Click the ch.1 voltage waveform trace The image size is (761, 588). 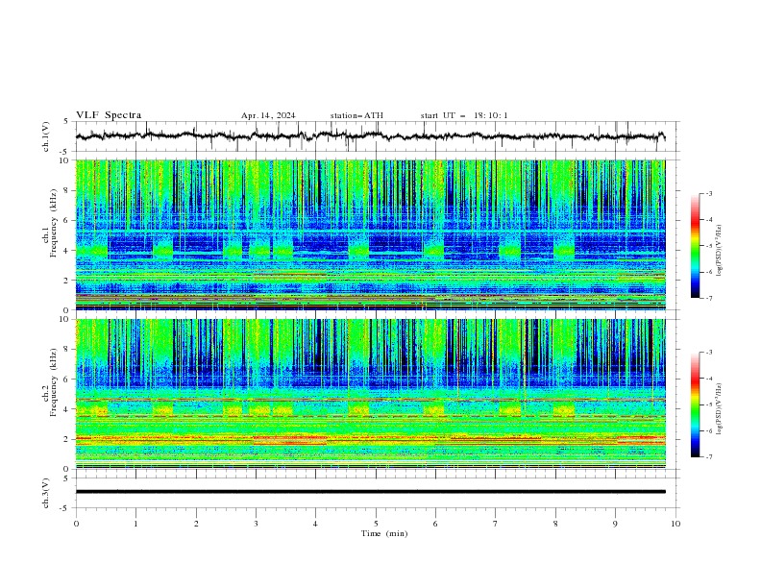(370, 136)
